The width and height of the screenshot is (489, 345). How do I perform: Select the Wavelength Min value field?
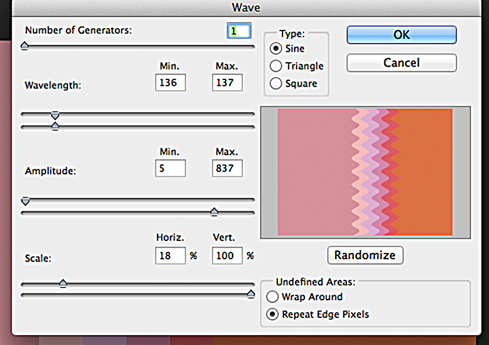[x=170, y=83]
